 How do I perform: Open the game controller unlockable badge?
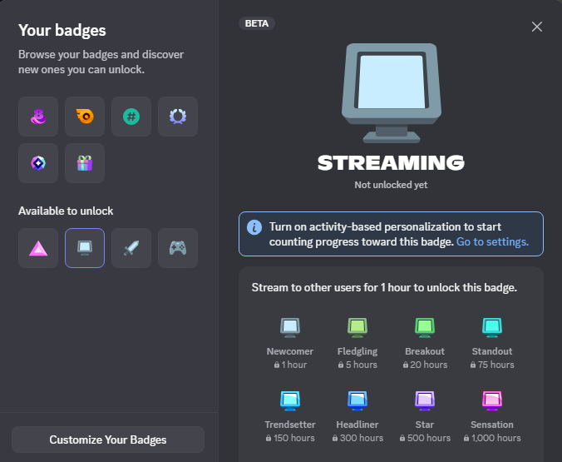[178, 248]
